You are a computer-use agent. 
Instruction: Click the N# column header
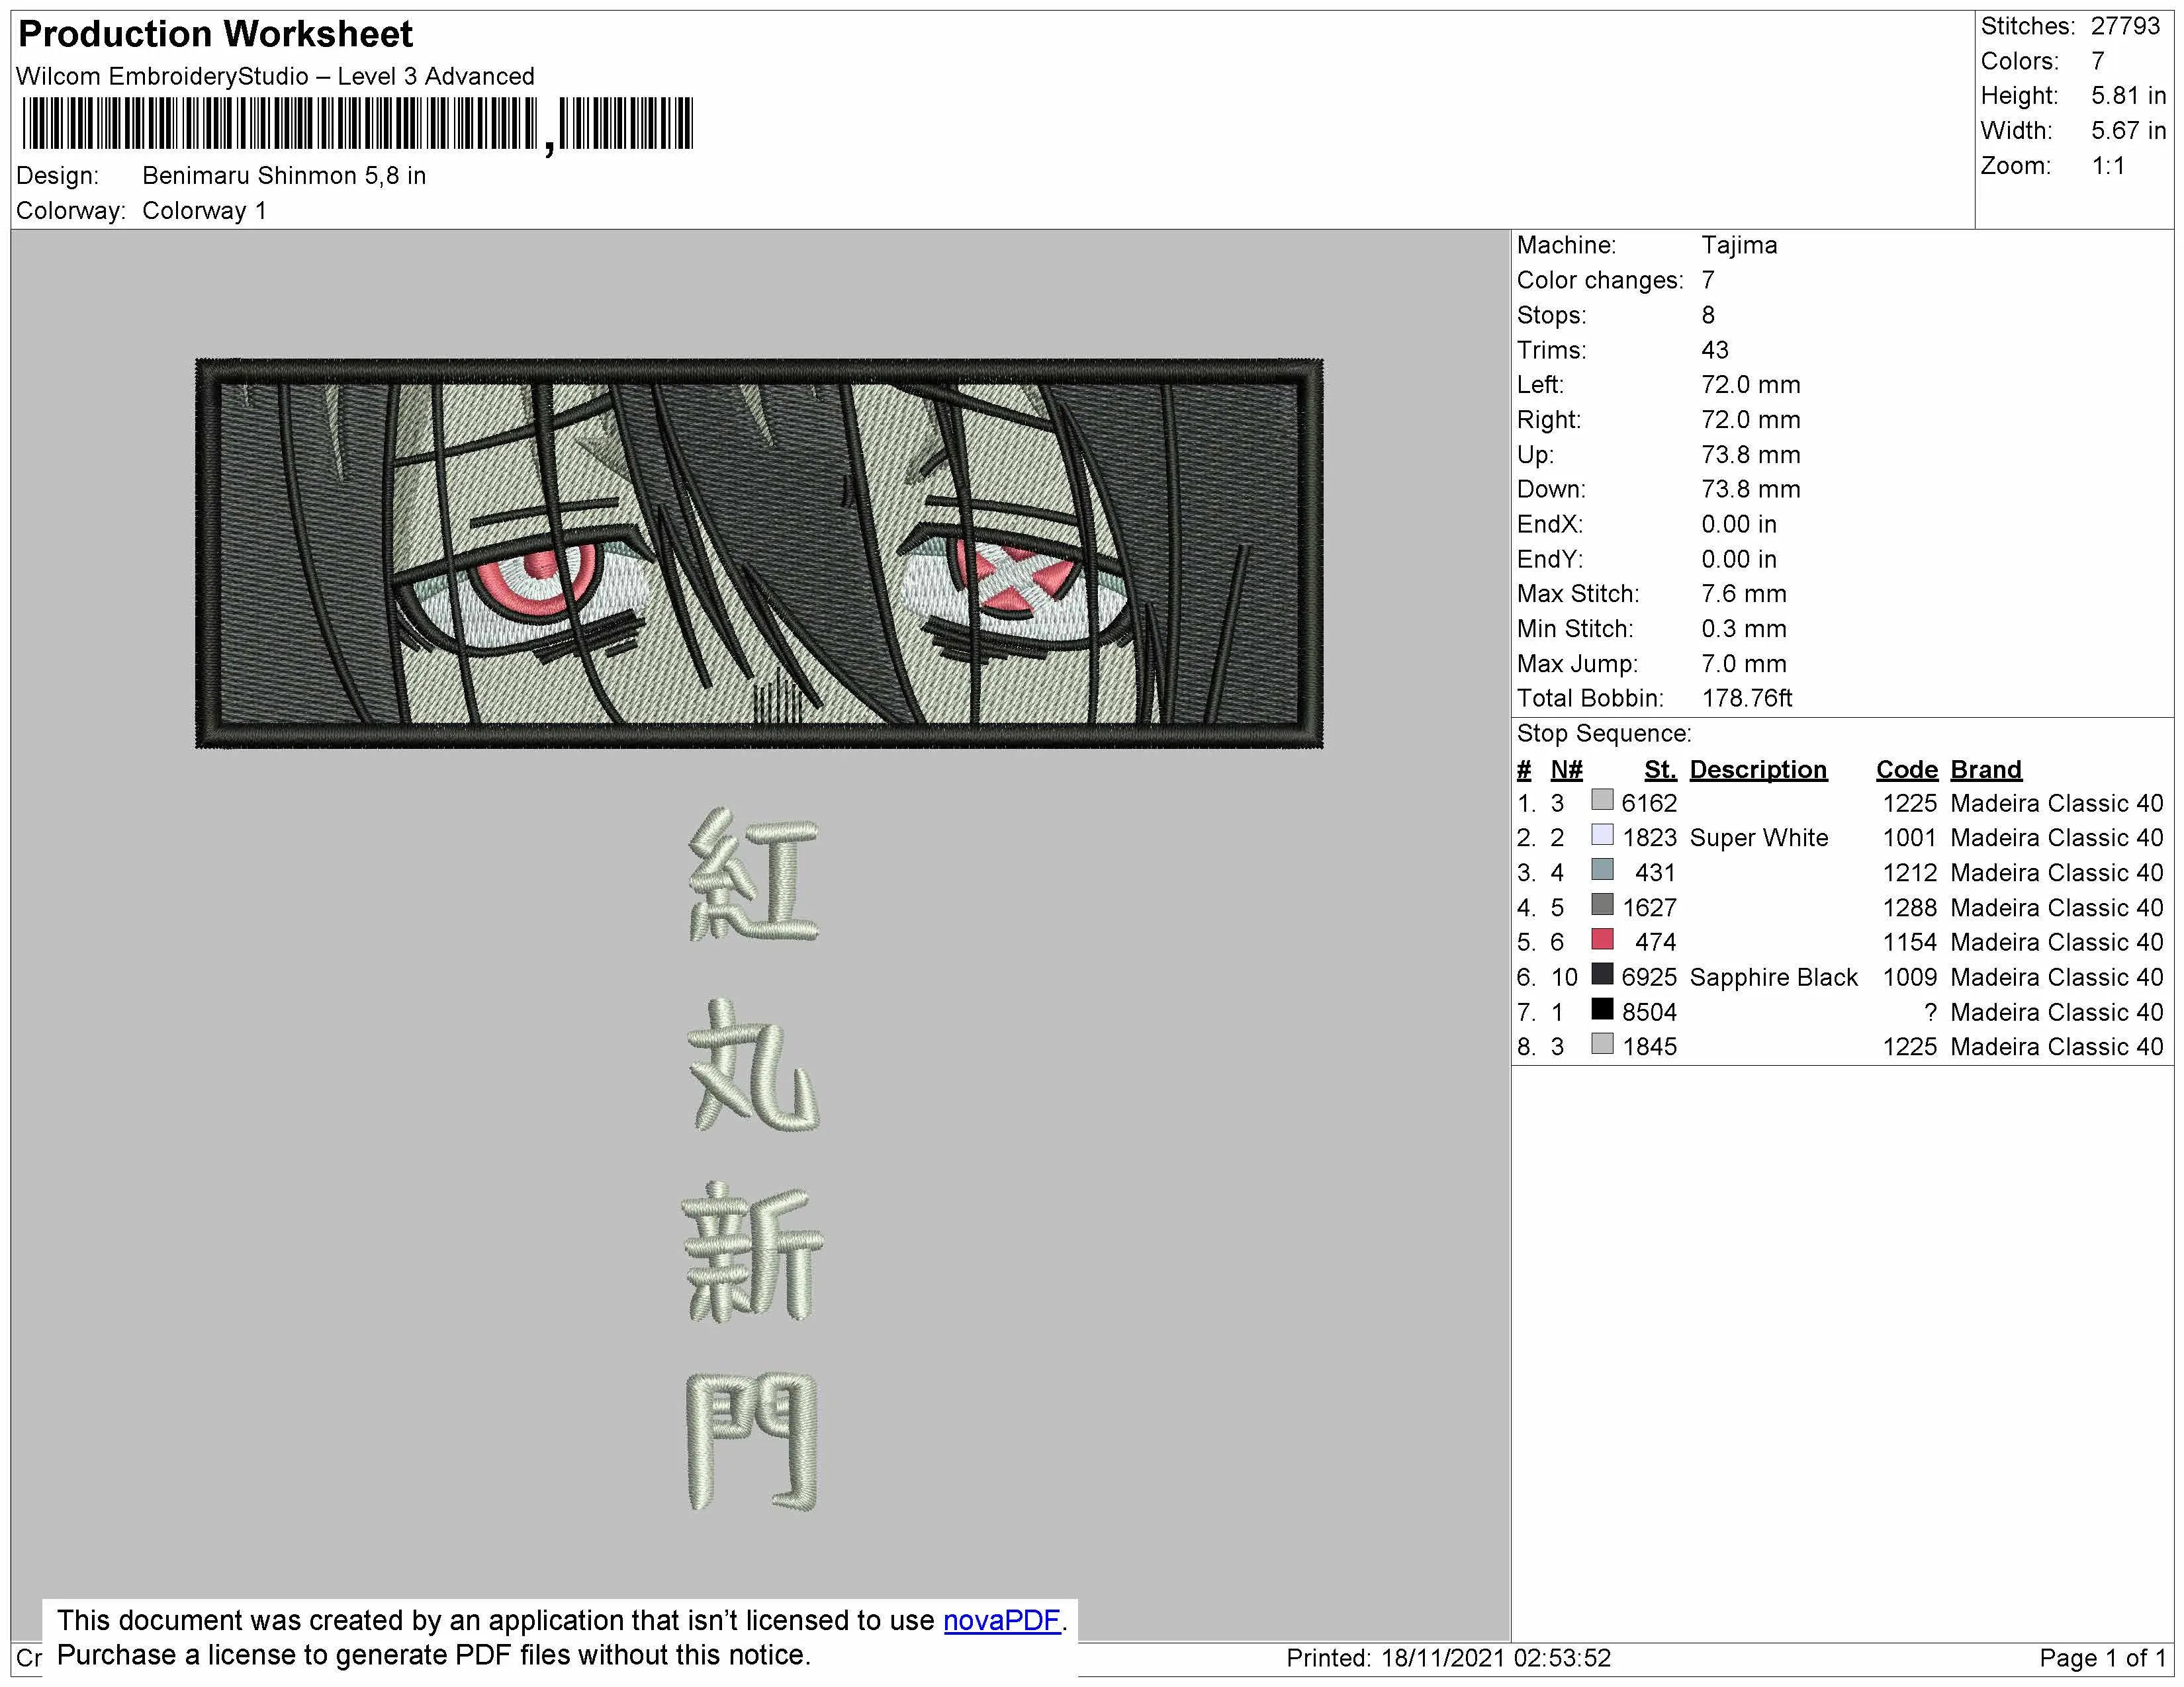coord(1566,769)
